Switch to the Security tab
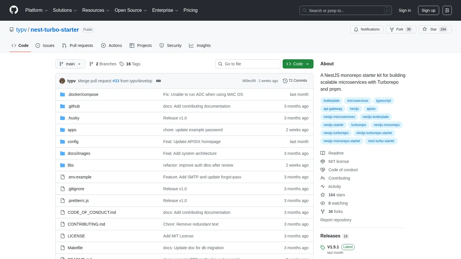Image resolution: width=461 pixels, height=259 pixels. (x=171, y=45)
